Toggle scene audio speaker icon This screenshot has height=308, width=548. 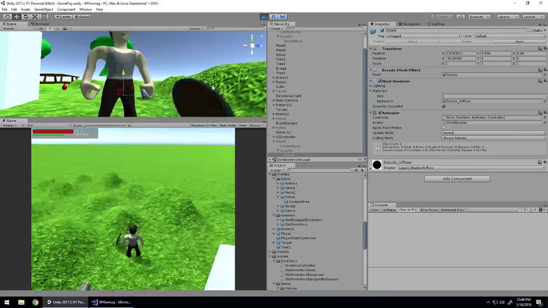pyautogui.click(x=57, y=29)
